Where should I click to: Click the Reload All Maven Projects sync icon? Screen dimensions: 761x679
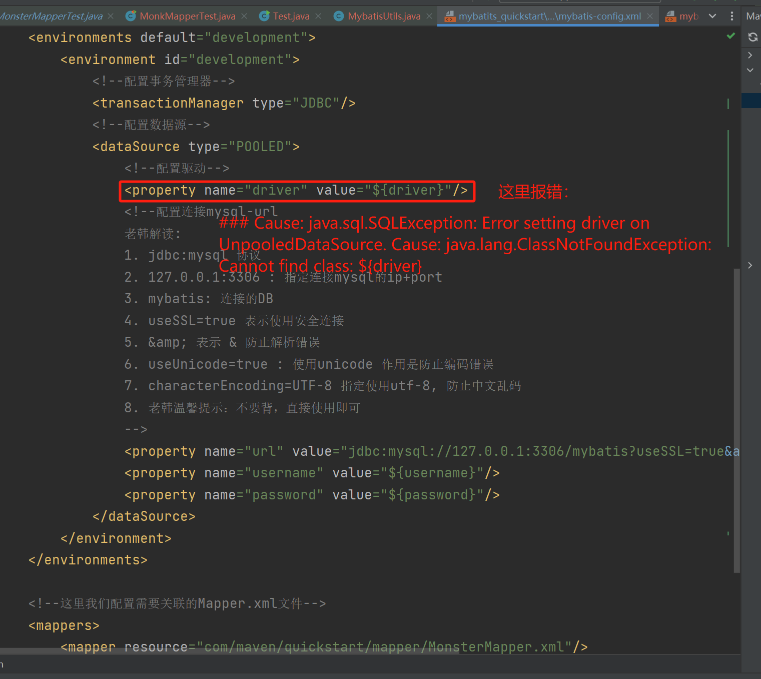pyautogui.click(x=752, y=37)
